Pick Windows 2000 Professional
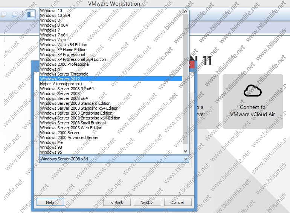The width and height of the screenshot is (290, 213). tap(111, 64)
